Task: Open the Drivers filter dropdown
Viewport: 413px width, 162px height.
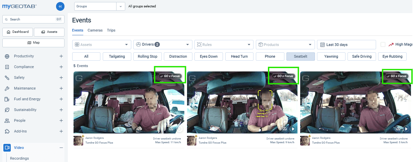Action: 163,45
